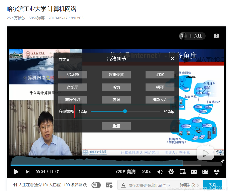The height and width of the screenshot is (193, 230).
Task: Open the 自定义 custom equalizer tab
Action: click(64, 59)
